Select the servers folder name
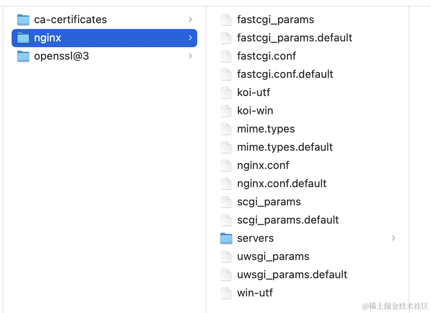This screenshot has width=431, height=313. tap(255, 238)
